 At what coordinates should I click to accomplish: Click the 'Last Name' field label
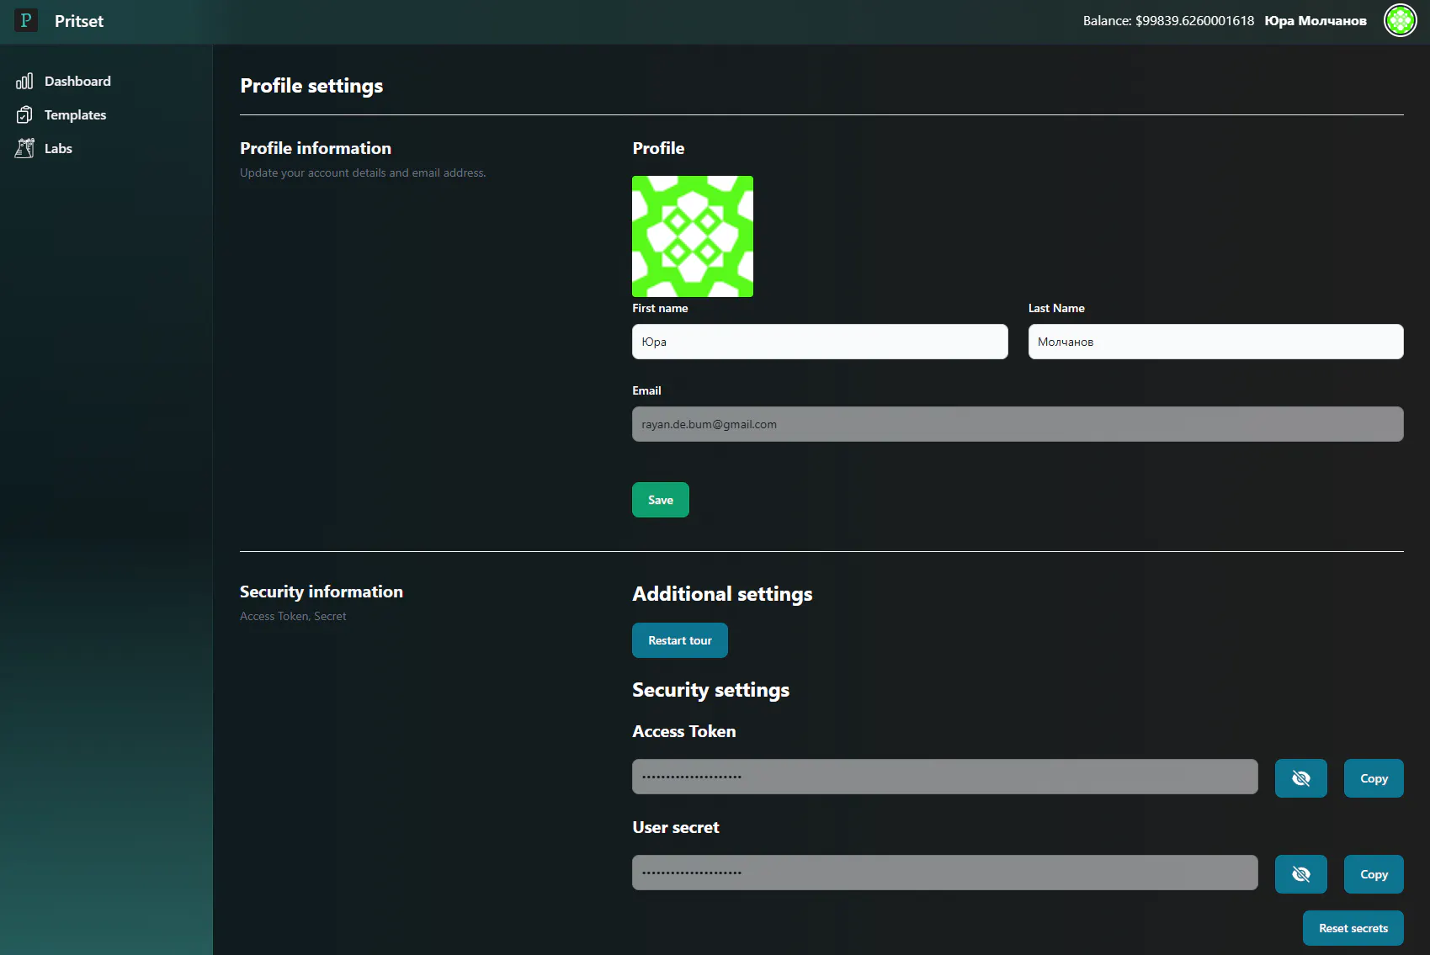click(1056, 308)
